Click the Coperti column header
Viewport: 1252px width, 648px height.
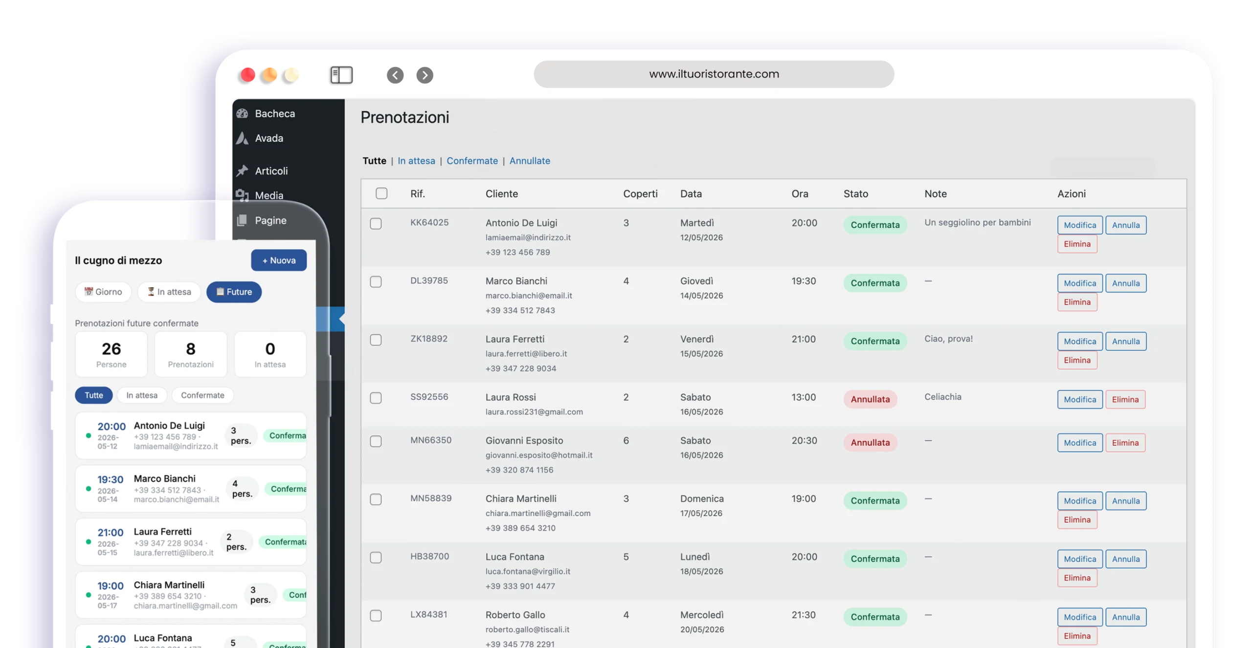[640, 194]
